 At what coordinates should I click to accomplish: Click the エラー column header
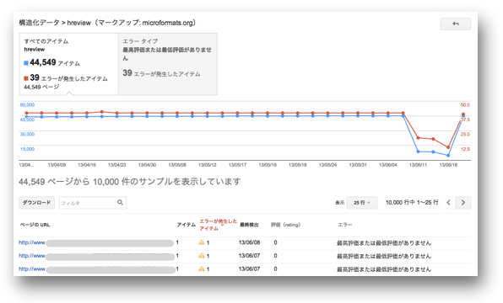[x=345, y=225]
